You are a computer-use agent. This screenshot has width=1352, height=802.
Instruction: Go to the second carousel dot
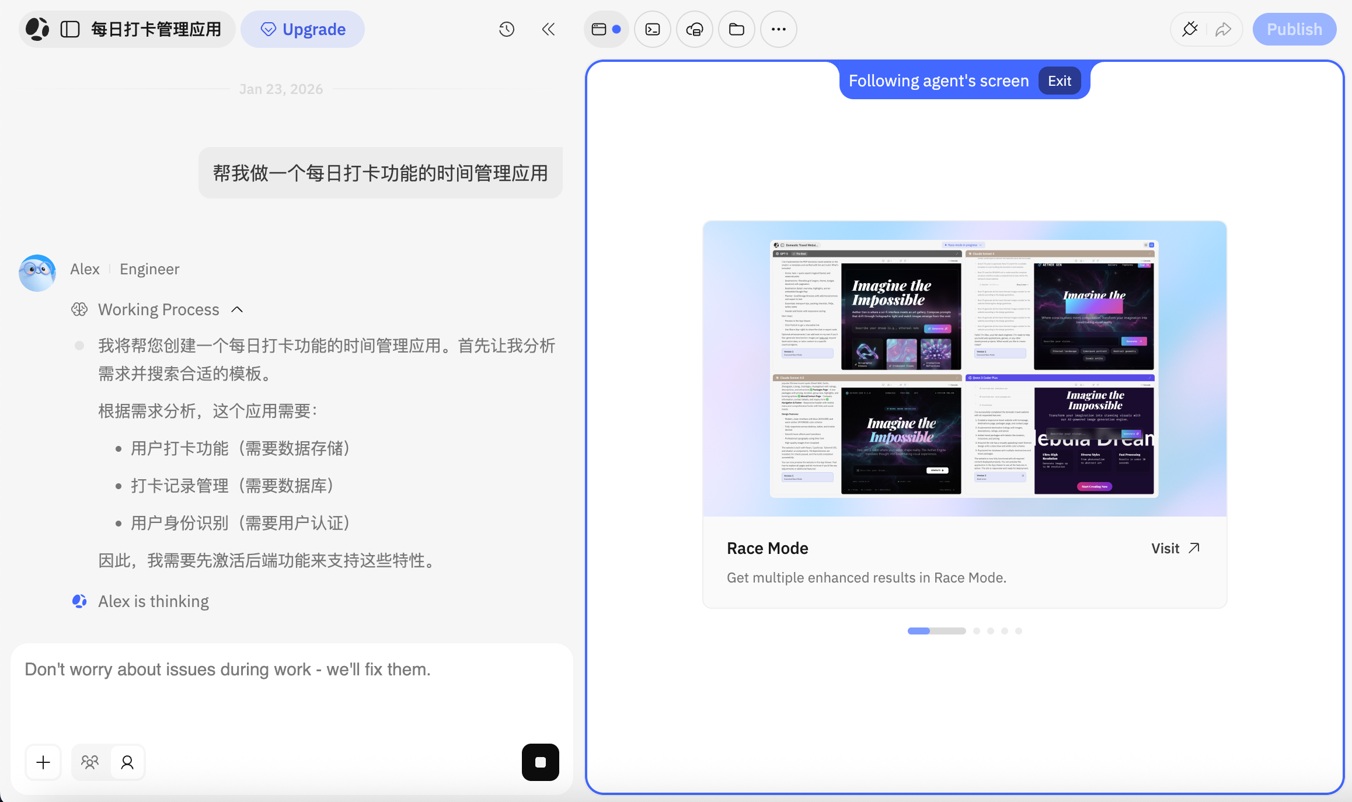[976, 631]
